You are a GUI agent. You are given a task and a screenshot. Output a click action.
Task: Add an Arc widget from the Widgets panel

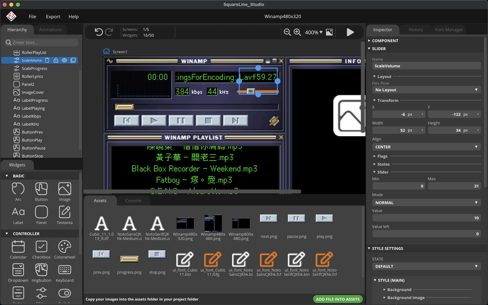[18, 189]
